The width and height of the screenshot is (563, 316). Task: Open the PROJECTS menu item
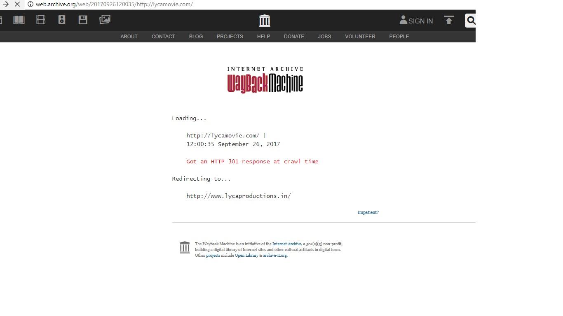pos(230,37)
